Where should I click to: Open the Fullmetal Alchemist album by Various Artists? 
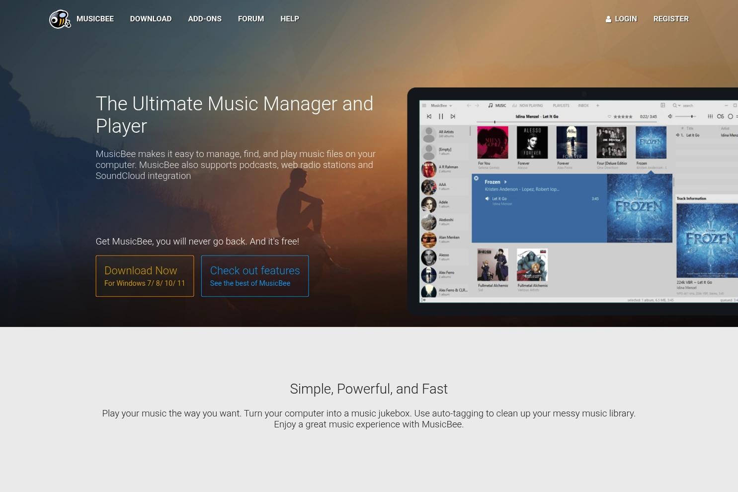coord(532,265)
